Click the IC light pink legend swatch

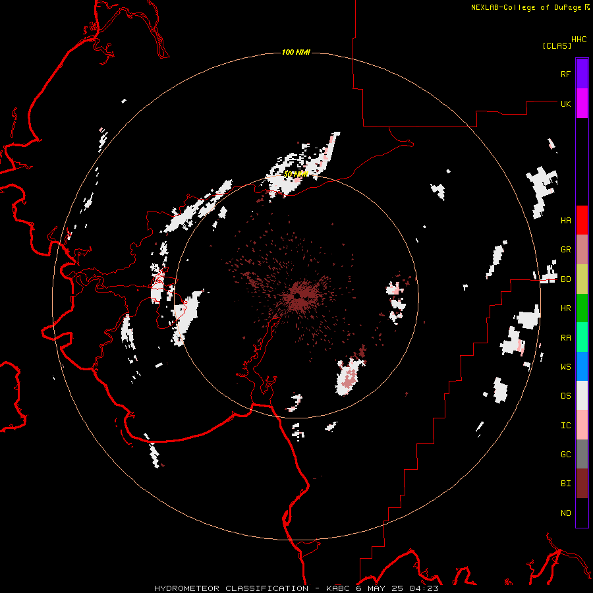[x=582, y=425]
